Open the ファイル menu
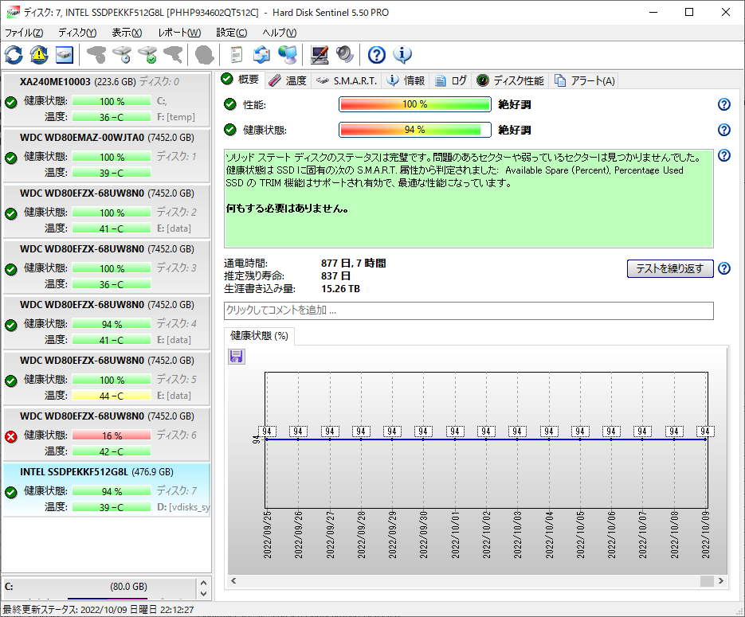The height and width of the screenshot is (617, 745). (x=24, y=33)
